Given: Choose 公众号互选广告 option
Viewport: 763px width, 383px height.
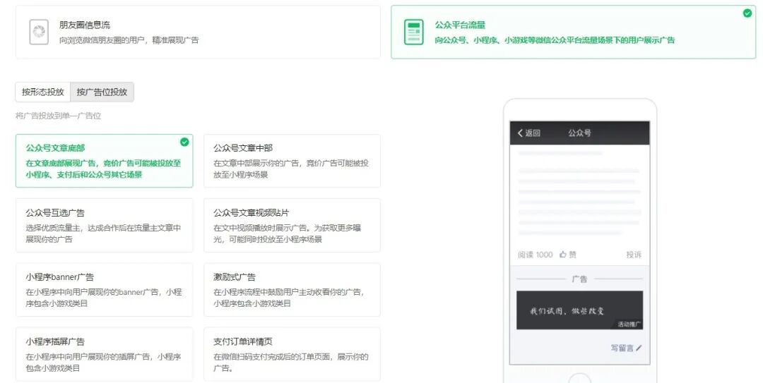Looking at the screenshot, I should pos(104,226).
